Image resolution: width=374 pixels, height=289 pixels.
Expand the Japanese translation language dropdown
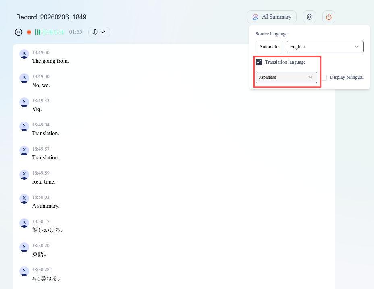286,77
